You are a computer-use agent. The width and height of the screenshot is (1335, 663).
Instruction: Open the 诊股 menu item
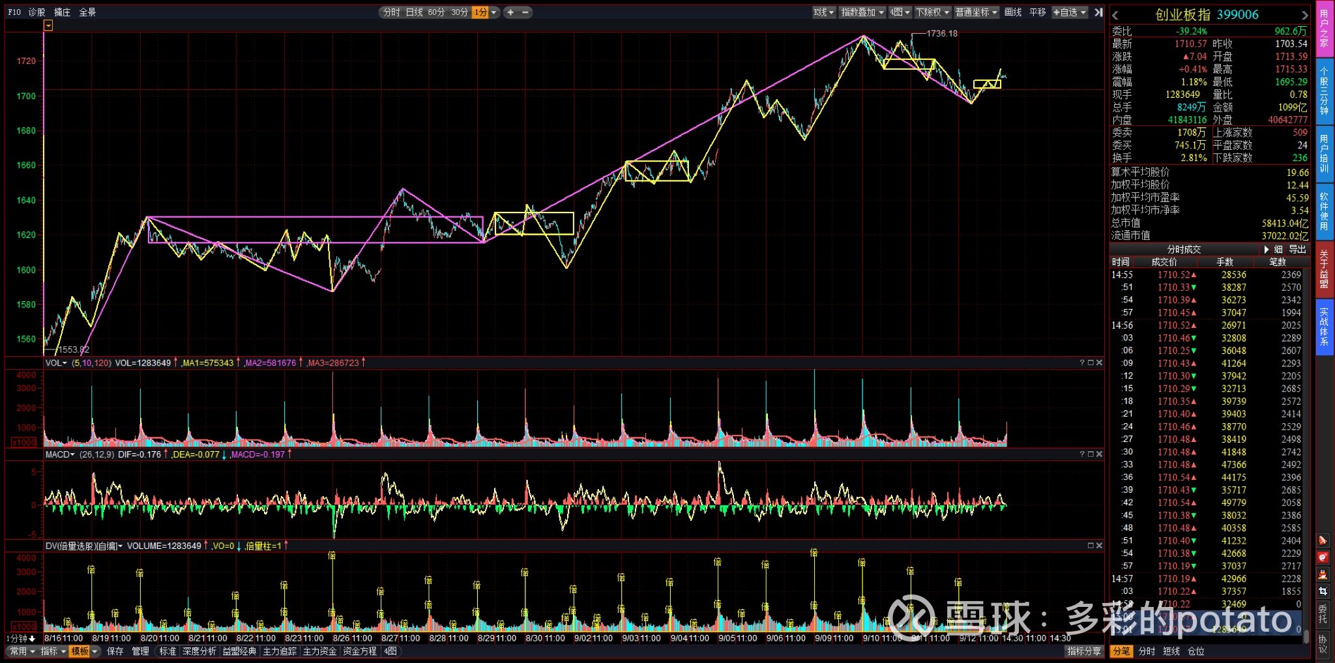[x=37, y=12]
